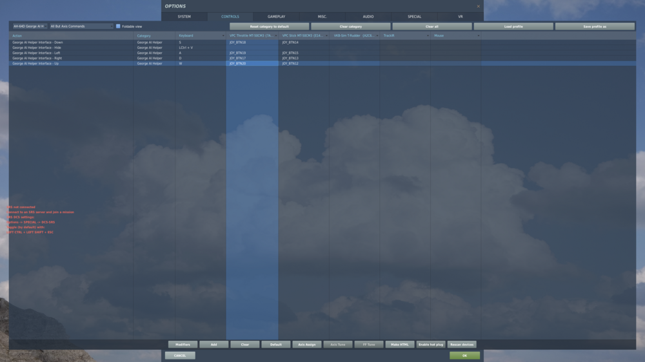Select the JOY_BTN12 stick binding cell
Screen dimensions: 645x362
tap(304, 64)
